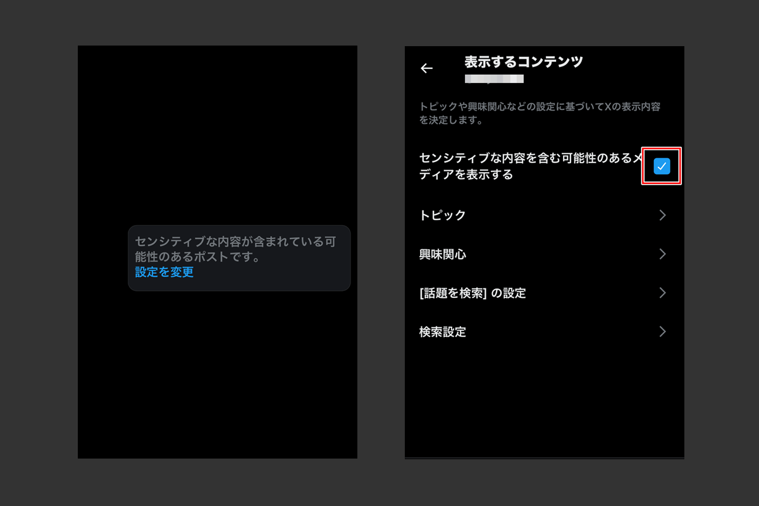The image size is (759, 506).
Task: Expand the トピック settings row
Action: coord(544,215)
